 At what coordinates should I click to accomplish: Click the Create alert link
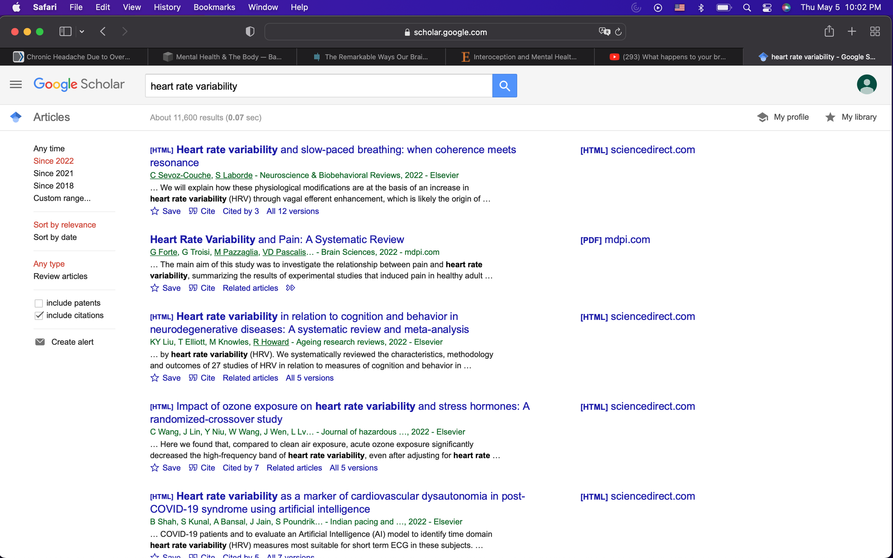[72, 342]
